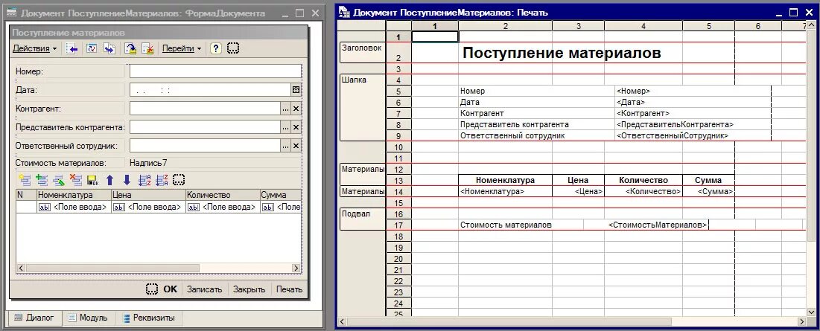Clear the Ответственный сотрудник field
This screenshot has width=820, height=331.
click(x=296, y=147)
